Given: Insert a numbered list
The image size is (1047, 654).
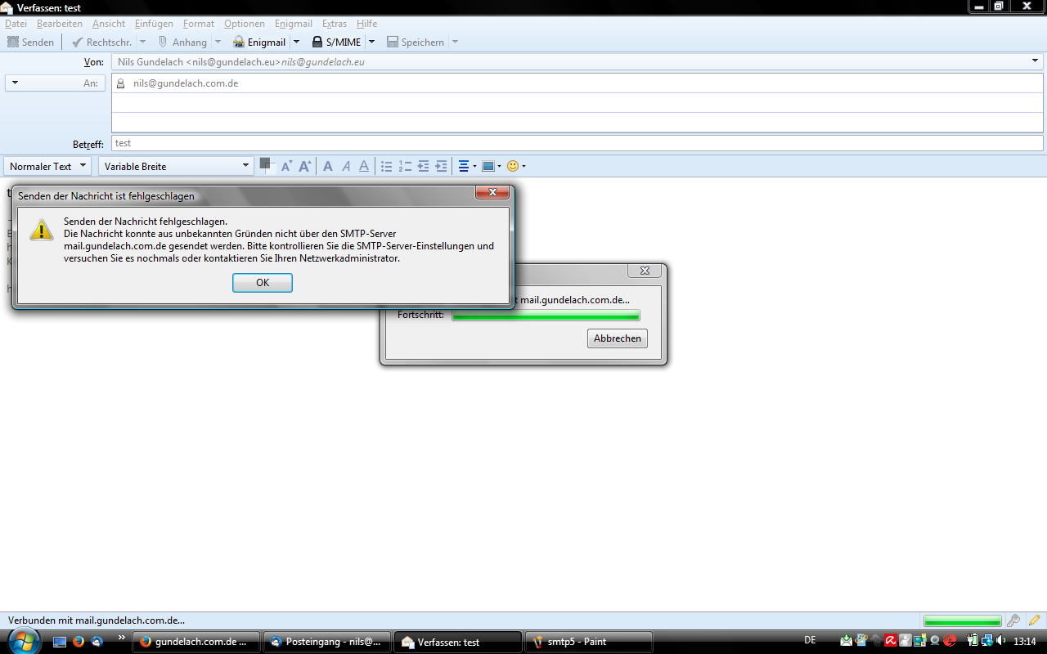Looking at the screenshot, I should [x=405, y=166].
